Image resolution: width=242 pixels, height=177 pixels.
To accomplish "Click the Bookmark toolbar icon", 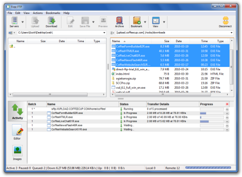I will (x=136, y=22).
